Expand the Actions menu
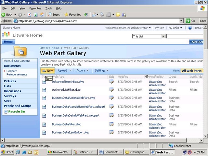208x156 pixels. (82, 71)
